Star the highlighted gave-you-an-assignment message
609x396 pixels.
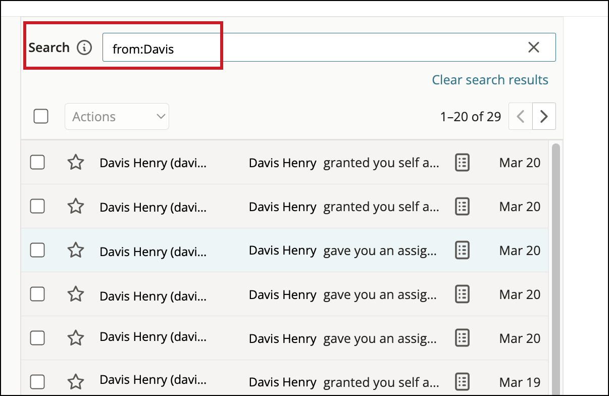click(x=76, y=250)
